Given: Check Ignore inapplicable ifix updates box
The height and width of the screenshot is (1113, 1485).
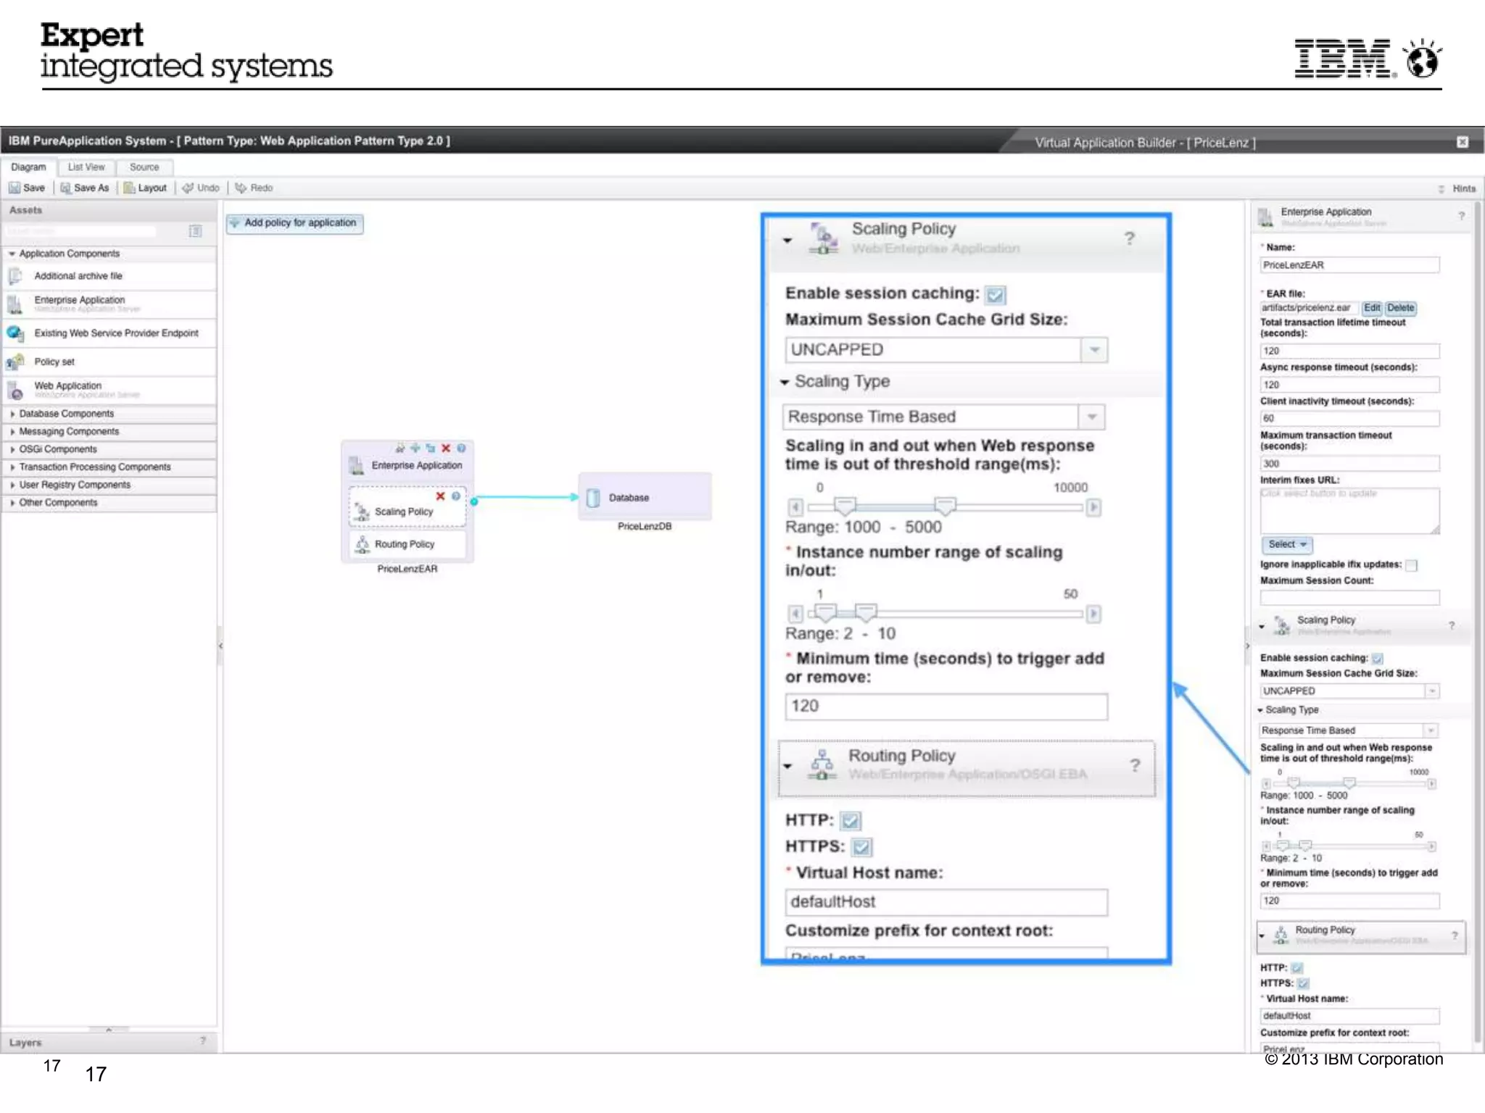Looking at the screenshot, I should pos(1411,565).
